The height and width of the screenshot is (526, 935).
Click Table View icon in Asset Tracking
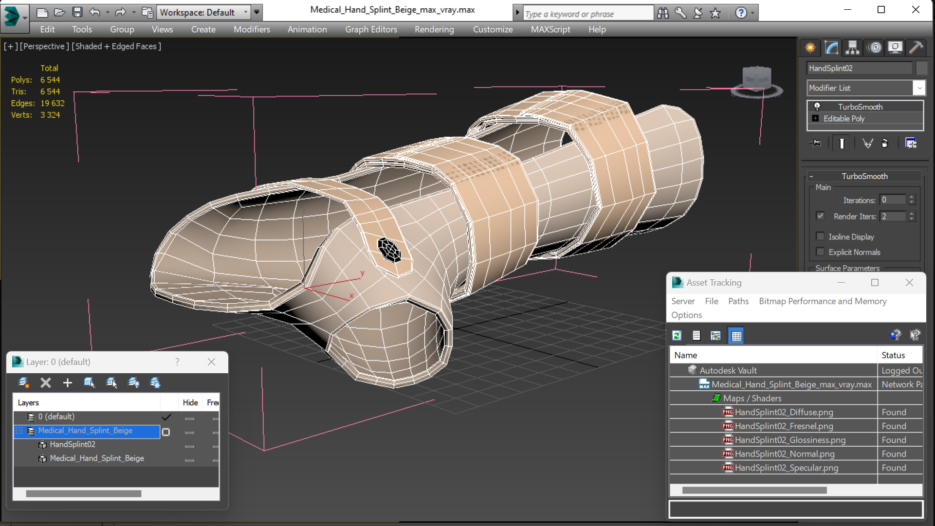tap(736, 335)
